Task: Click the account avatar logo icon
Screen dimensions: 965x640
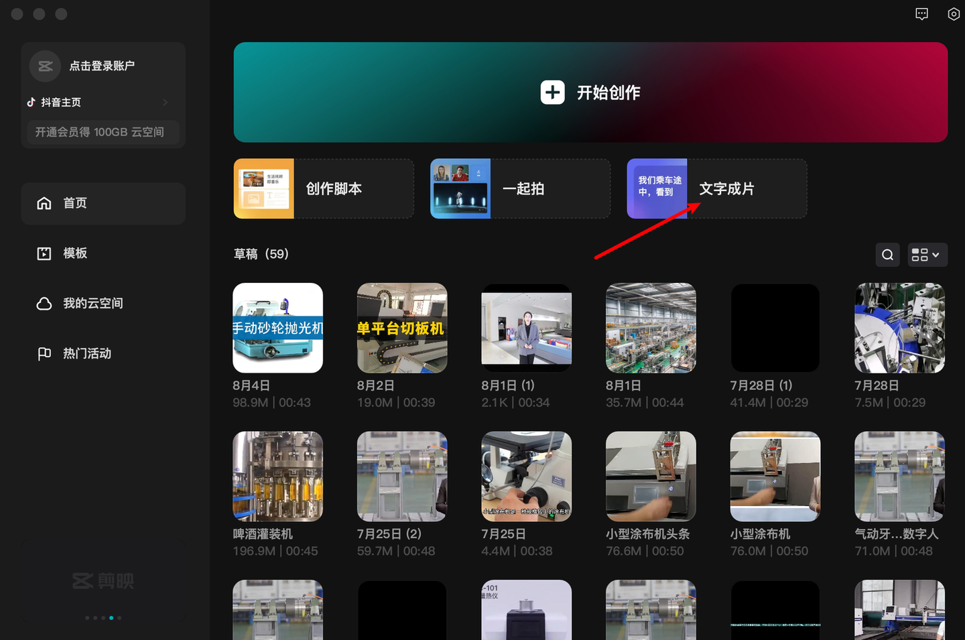Action: pos(45,66)
